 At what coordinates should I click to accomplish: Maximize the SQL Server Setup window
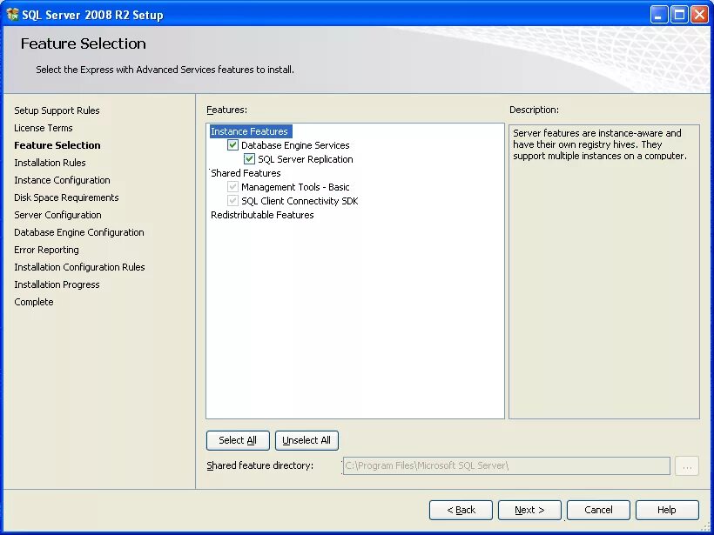tap(679, 15)
